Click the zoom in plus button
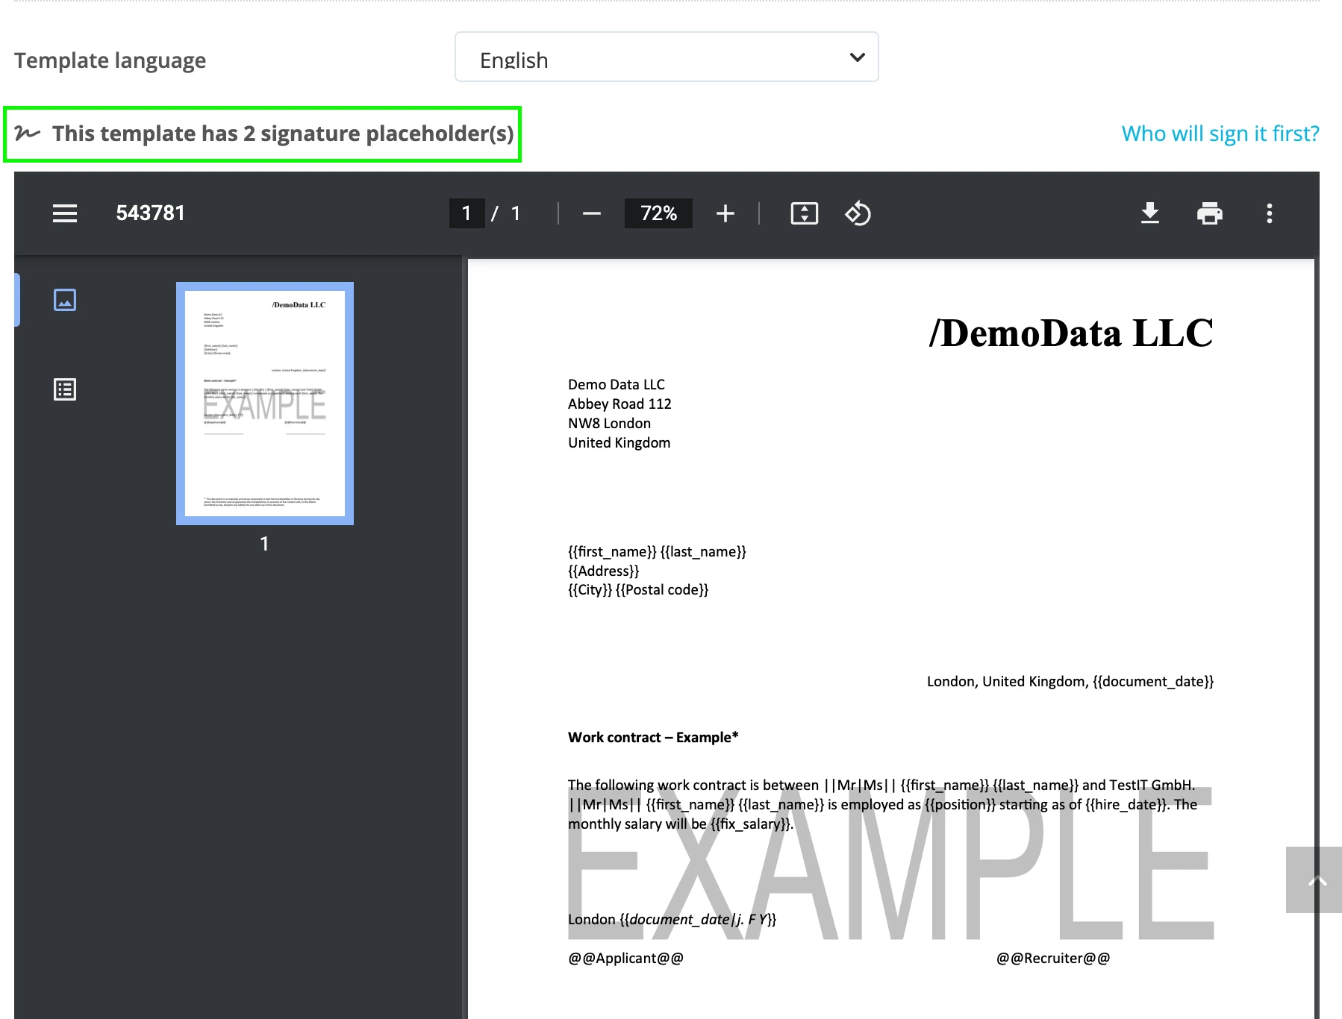The image size is (1342, 1019). (725, 213)
